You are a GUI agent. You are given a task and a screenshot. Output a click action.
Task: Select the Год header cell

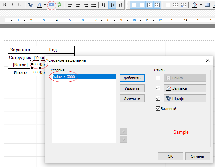click(x=53, y=50)
